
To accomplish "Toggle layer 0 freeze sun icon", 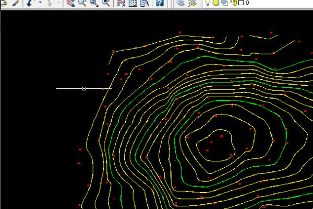I will click(x=216, y=3).
